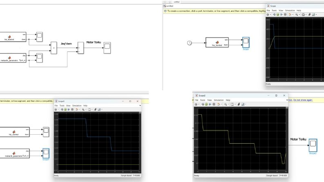Expand Measurements dropdown arrow in Scope2
This screenshot has width=324, height=182.
[x=246, y=104]
